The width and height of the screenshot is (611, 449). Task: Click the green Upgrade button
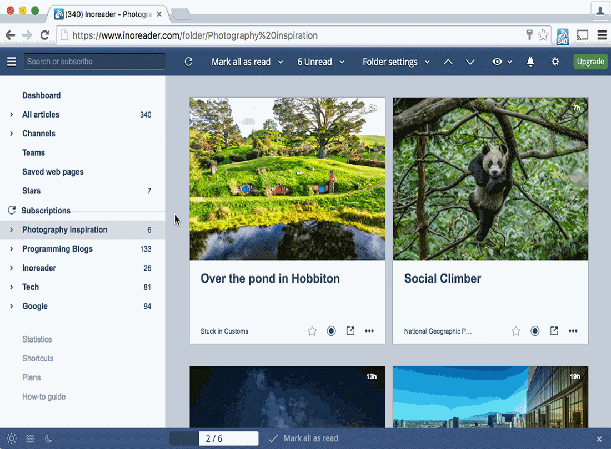590,62
